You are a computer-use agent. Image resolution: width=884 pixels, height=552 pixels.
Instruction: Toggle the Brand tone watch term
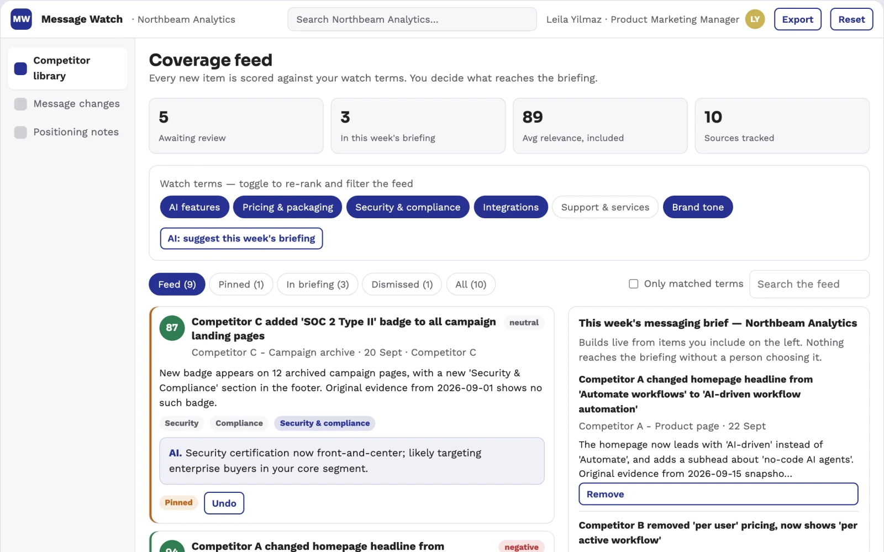pos(698,207)
